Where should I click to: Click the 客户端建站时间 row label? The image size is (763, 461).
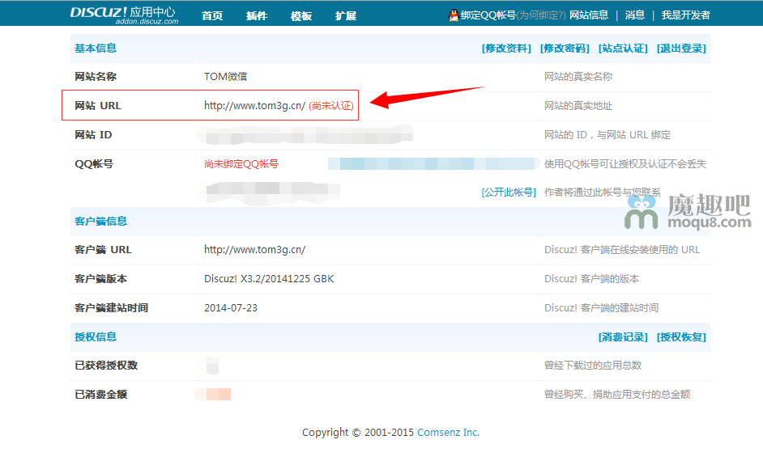112,307
